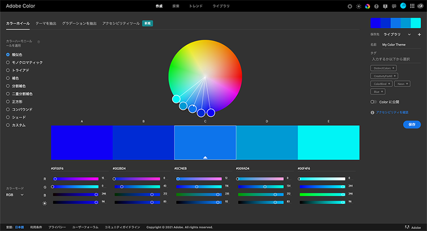Open the プライバシー footer link
This screenshot has height=231, width=427.
click(57, 227)
